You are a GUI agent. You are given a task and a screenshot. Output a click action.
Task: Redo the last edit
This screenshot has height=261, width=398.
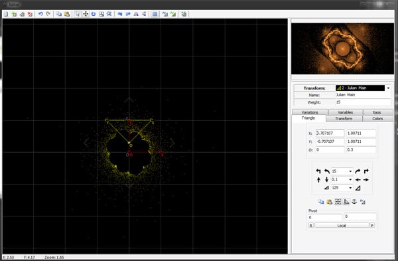(x=48, y=14)
